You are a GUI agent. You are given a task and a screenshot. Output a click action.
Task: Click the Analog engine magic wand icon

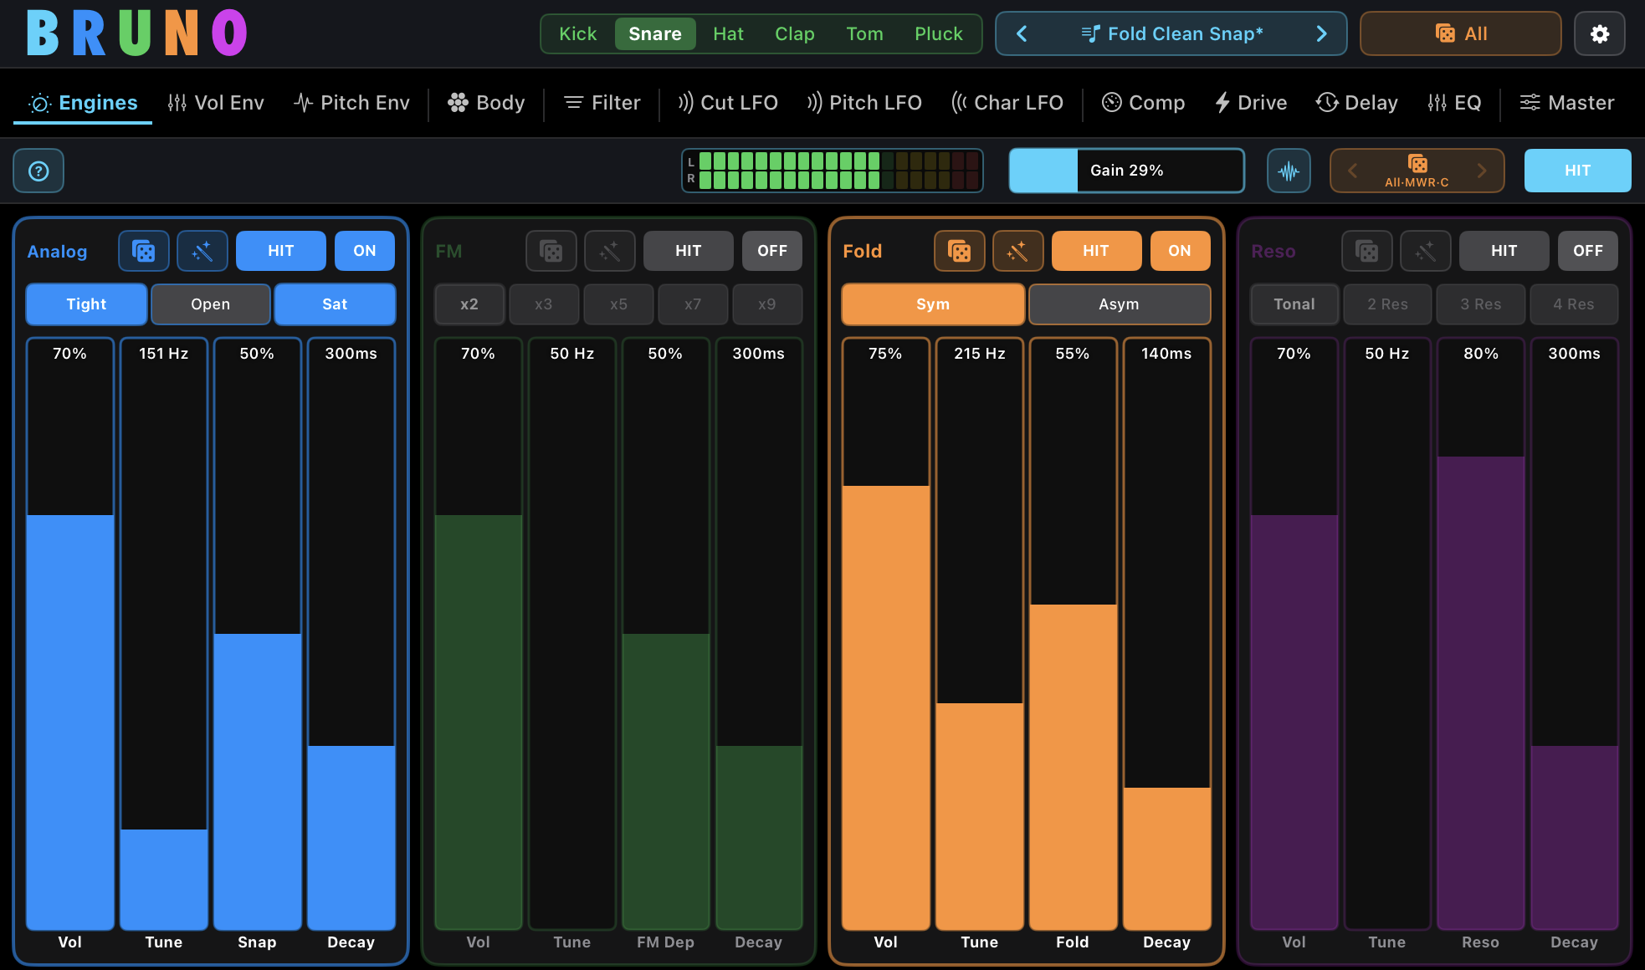[202, 251]
